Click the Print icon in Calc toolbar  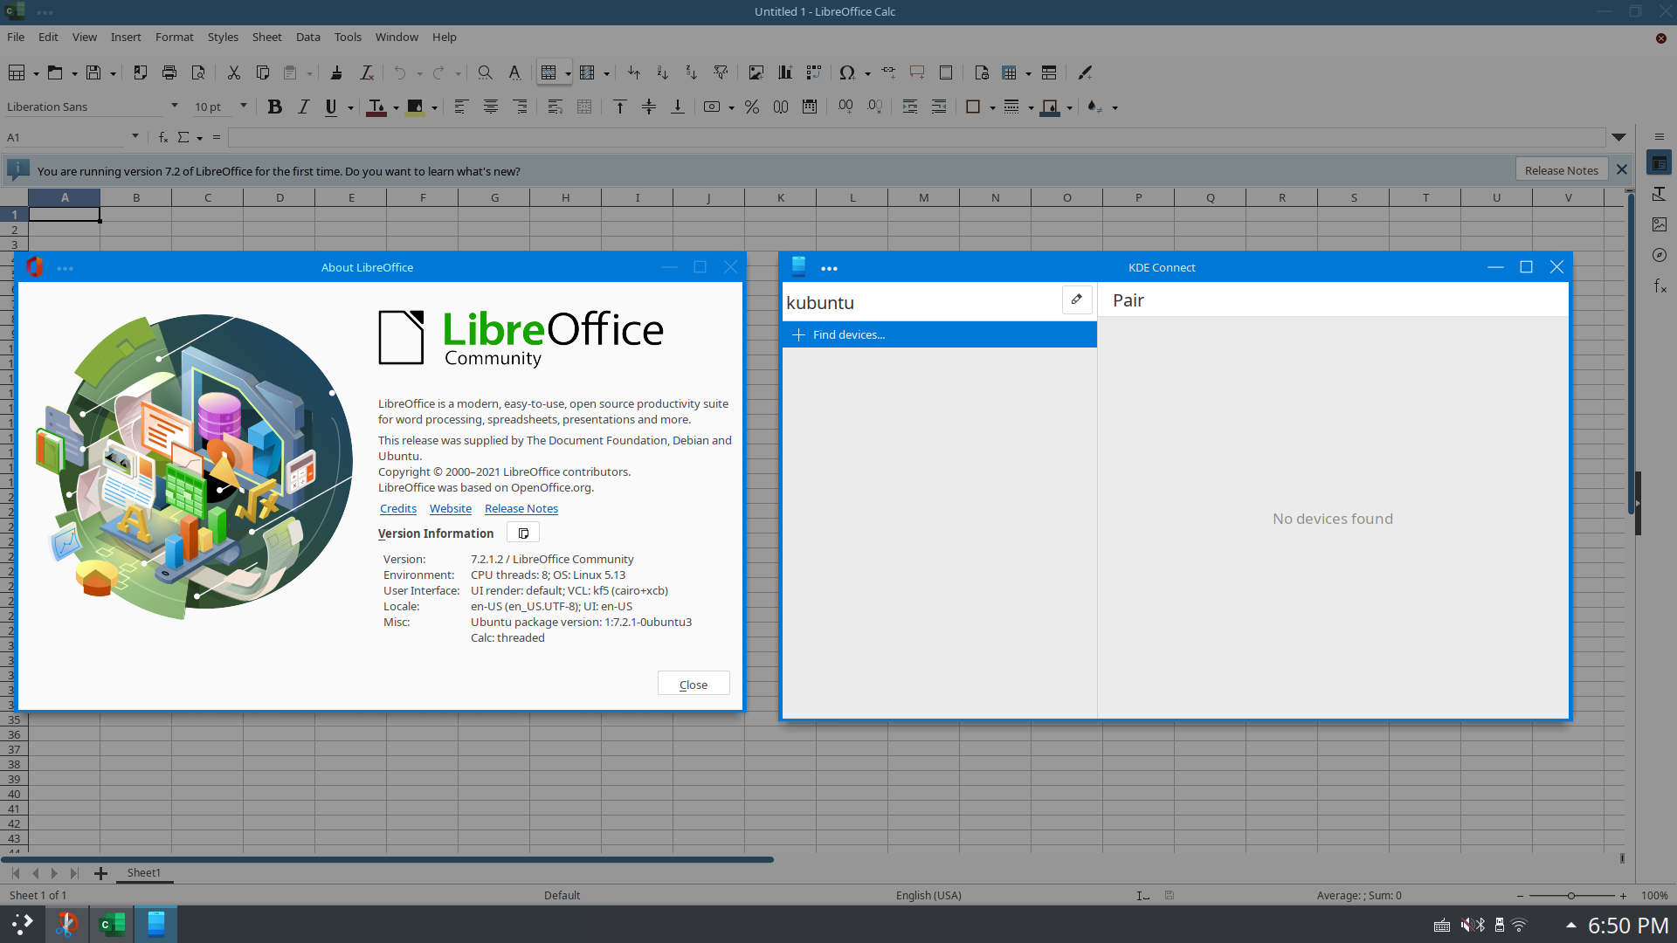[x=169, y=73]
